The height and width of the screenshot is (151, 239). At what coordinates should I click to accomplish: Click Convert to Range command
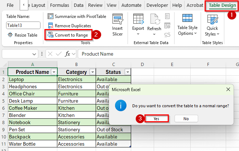[68, 35]
